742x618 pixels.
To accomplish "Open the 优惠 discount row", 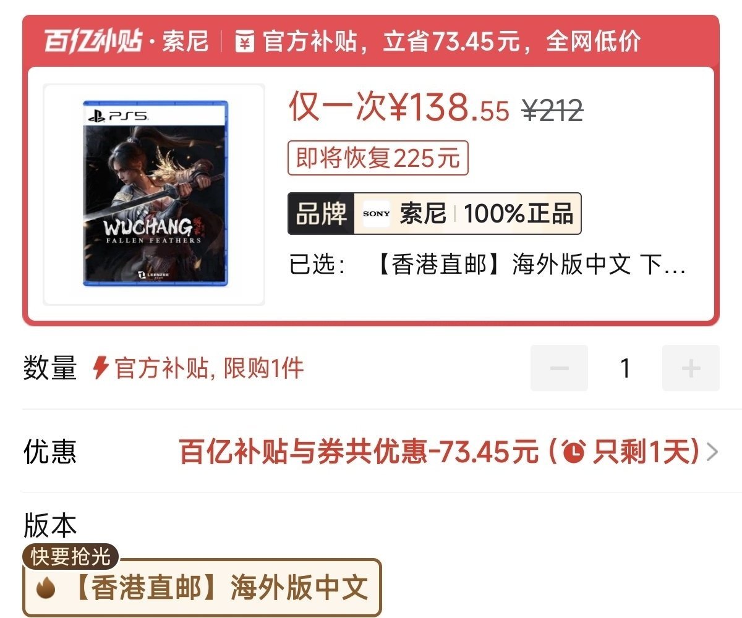I will click(x=371, y=452).
